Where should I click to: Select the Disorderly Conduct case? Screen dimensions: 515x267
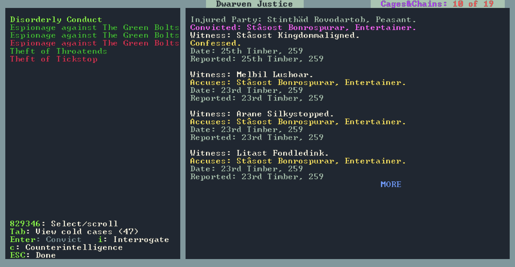point(56,20)
